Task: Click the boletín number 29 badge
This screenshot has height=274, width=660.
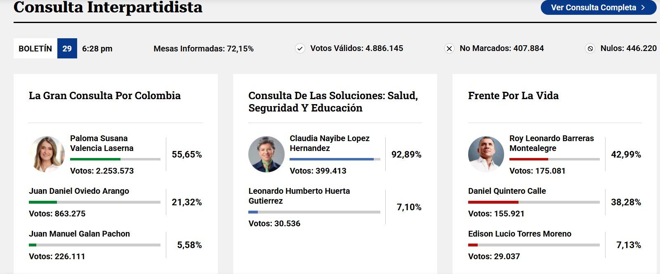Action: point(68,48)
